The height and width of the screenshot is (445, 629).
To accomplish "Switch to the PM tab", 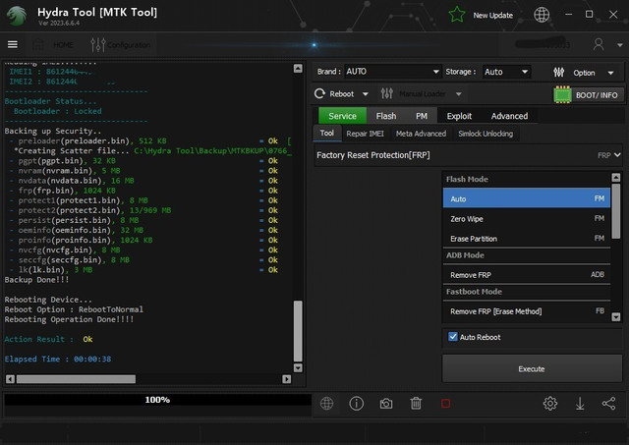I will (422, 116).
